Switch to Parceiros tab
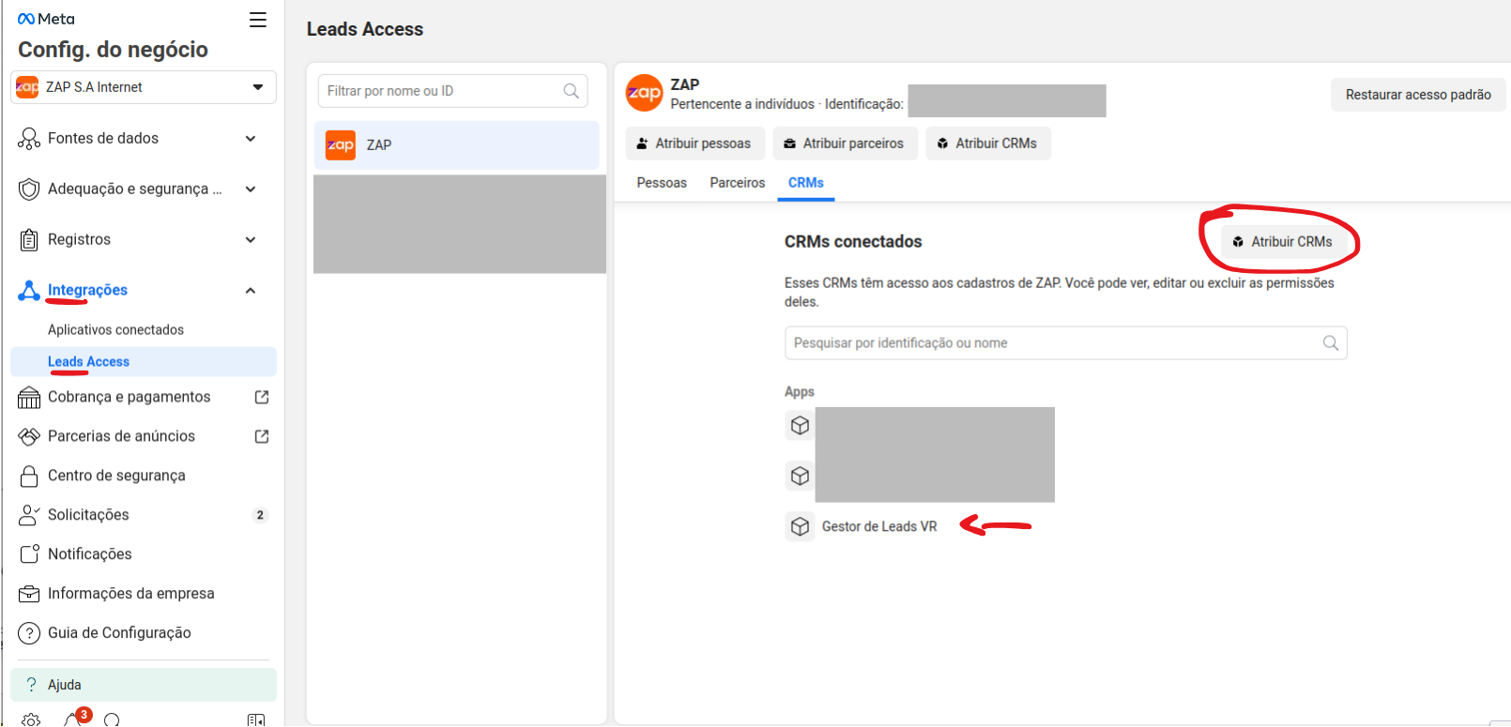The image size is (1511, 727). (737, 184)
